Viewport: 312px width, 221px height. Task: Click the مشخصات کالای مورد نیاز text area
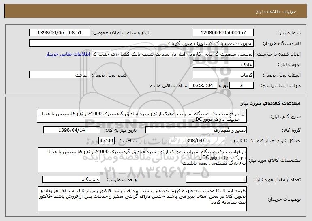point(142,160)
